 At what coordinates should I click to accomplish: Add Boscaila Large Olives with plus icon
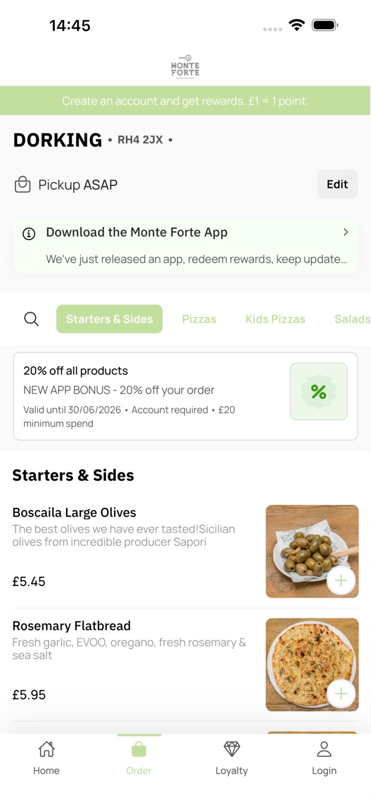[x=341, y=581]
